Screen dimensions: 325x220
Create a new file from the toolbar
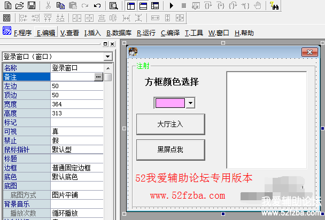click(8, 5)
